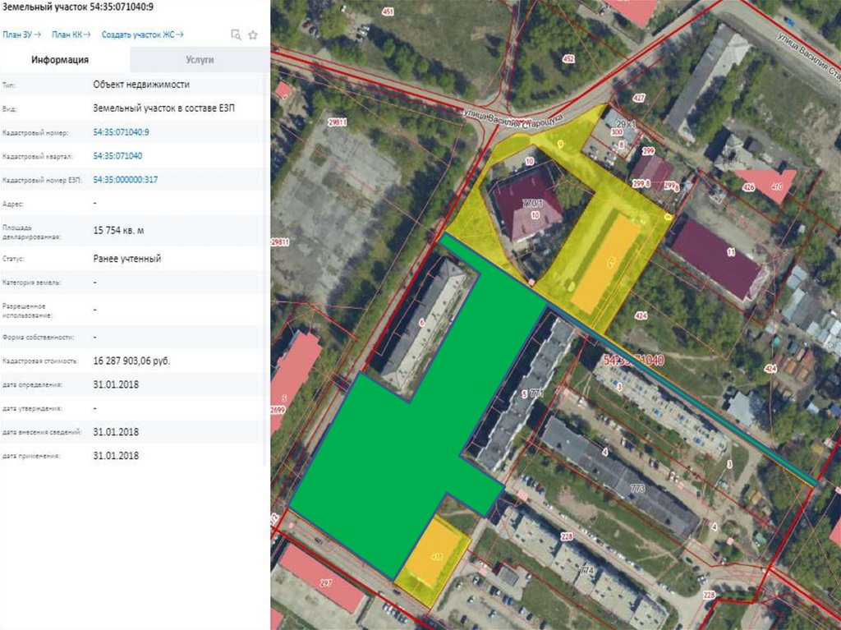This screenshot has width=841, height=630.
Task: Click the orange rectangle in yellow parcel 9
Action: click(x=606, y=264)
